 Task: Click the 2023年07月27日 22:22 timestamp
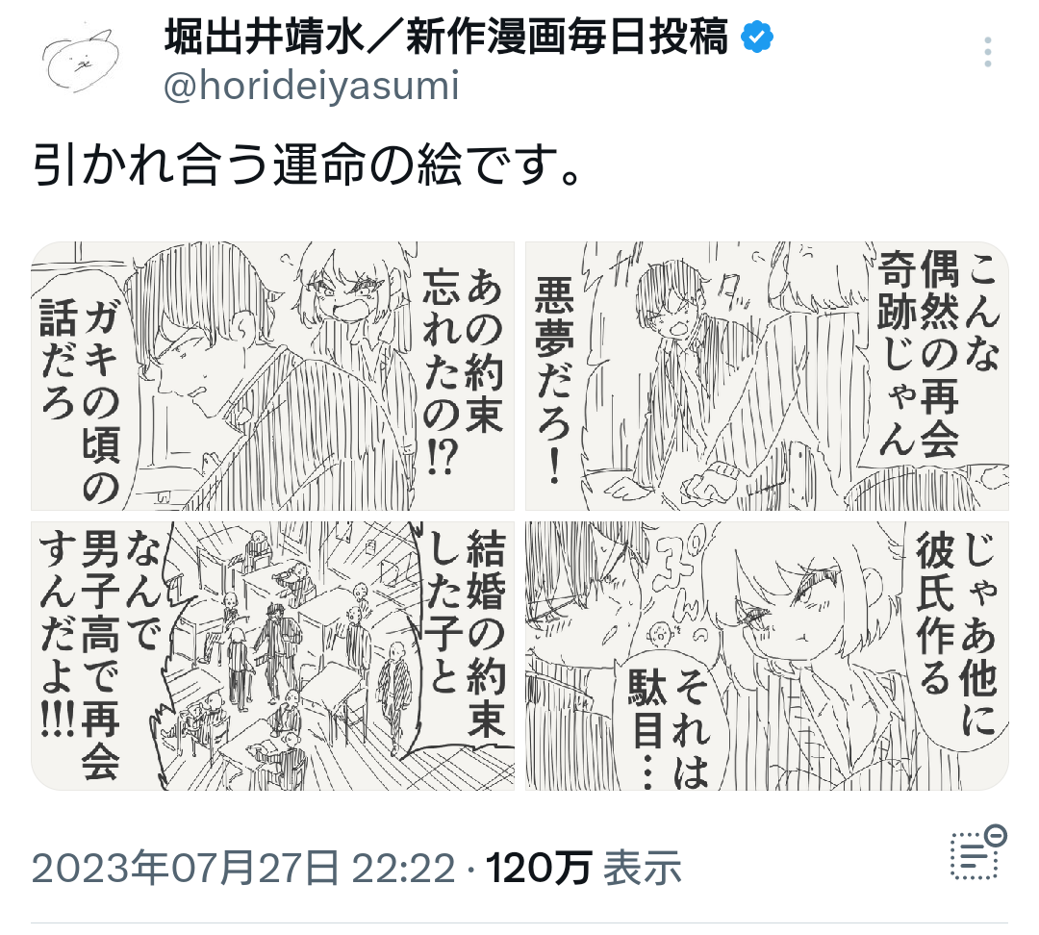[243, 868]
